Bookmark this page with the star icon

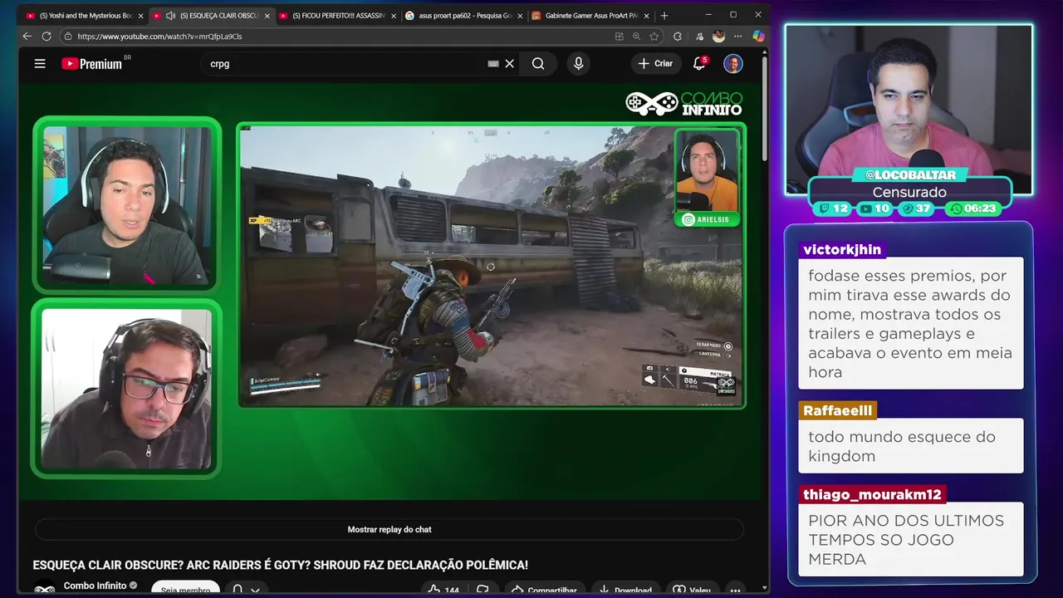click(654, 37)
